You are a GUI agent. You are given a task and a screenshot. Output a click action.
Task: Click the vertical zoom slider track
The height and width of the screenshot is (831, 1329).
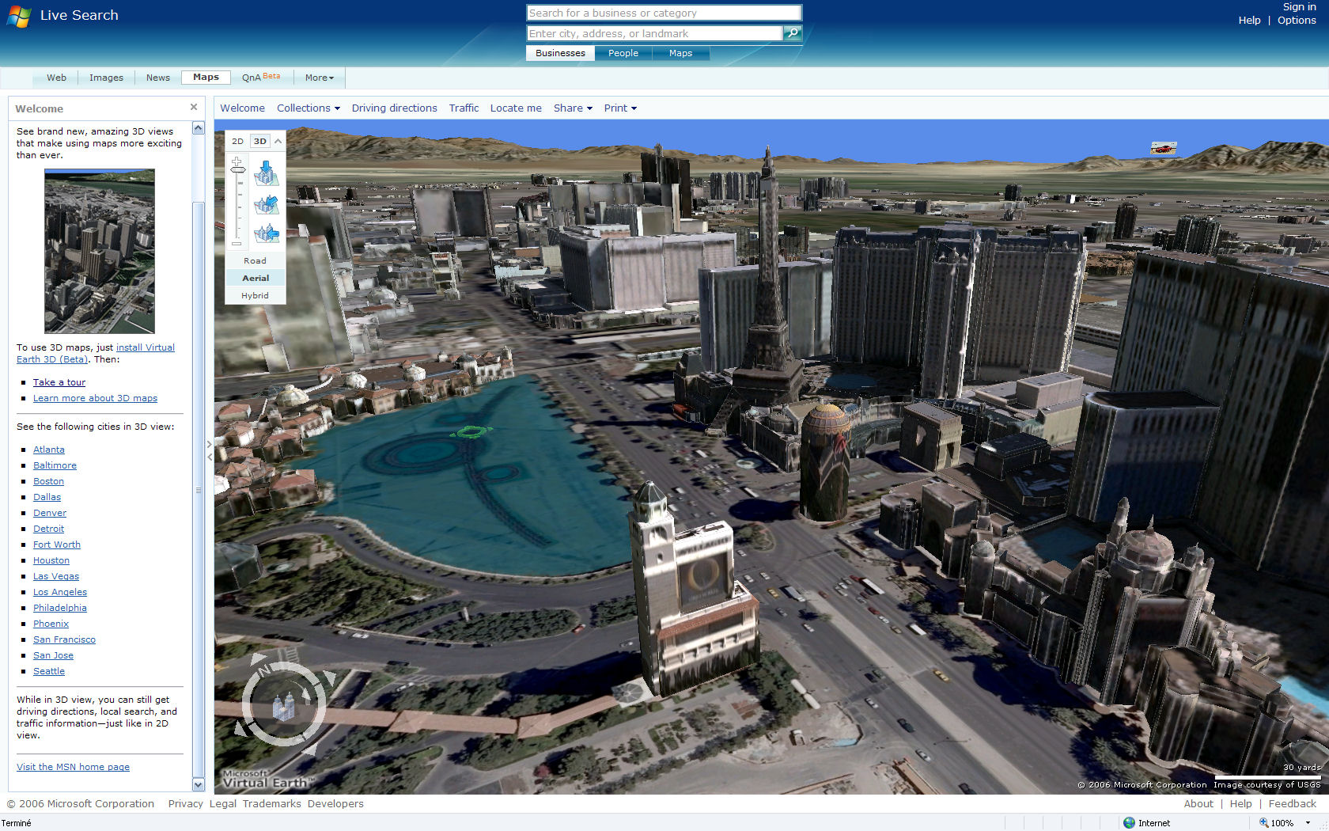point(237,204)
